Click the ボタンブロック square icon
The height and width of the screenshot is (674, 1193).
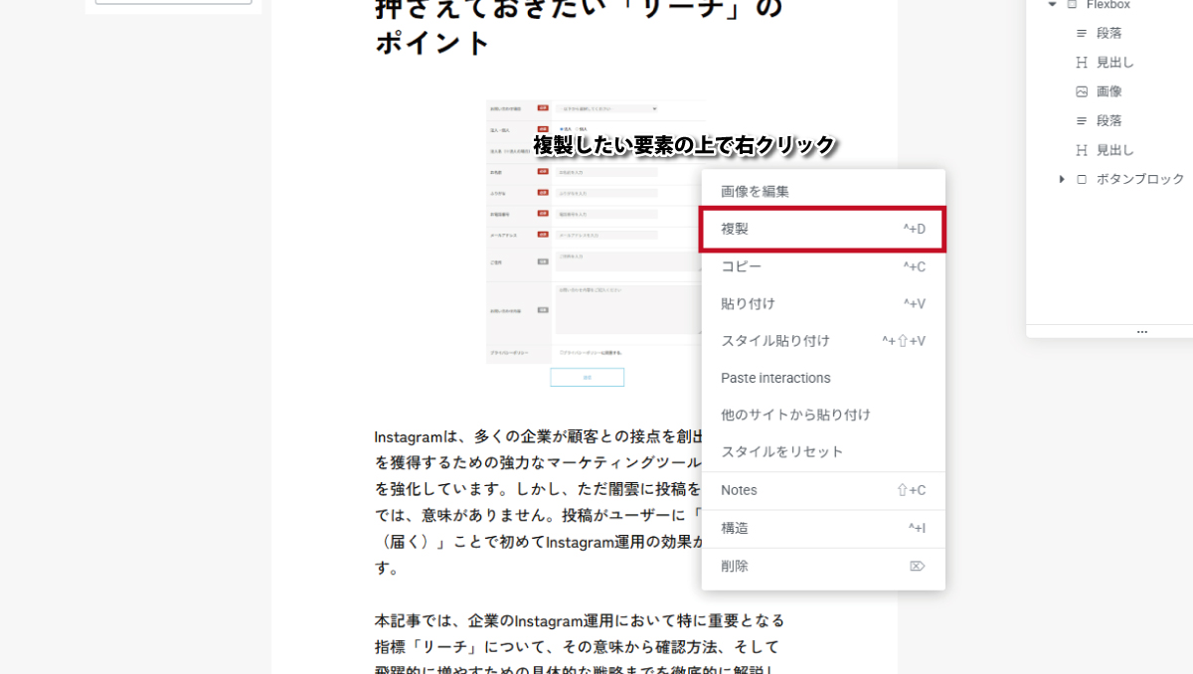1082,179
